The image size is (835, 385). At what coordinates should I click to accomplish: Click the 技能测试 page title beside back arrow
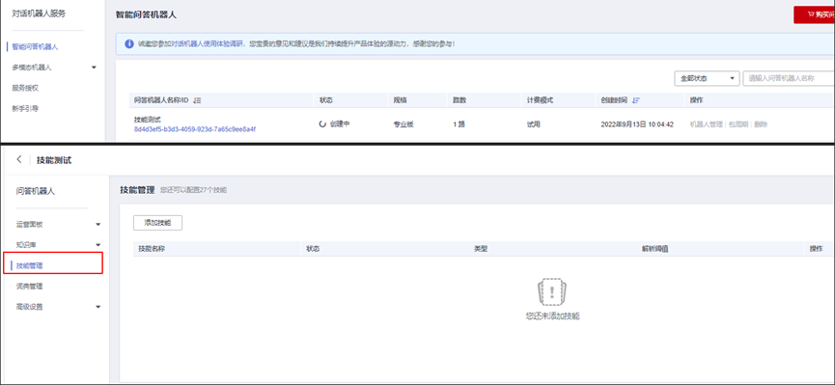(54, 160)
